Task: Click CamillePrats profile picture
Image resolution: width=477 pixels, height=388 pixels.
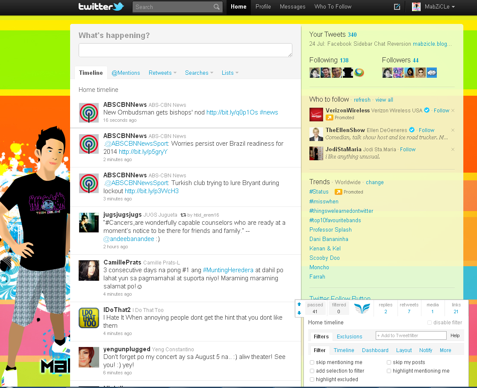Action: coord(89,270)
